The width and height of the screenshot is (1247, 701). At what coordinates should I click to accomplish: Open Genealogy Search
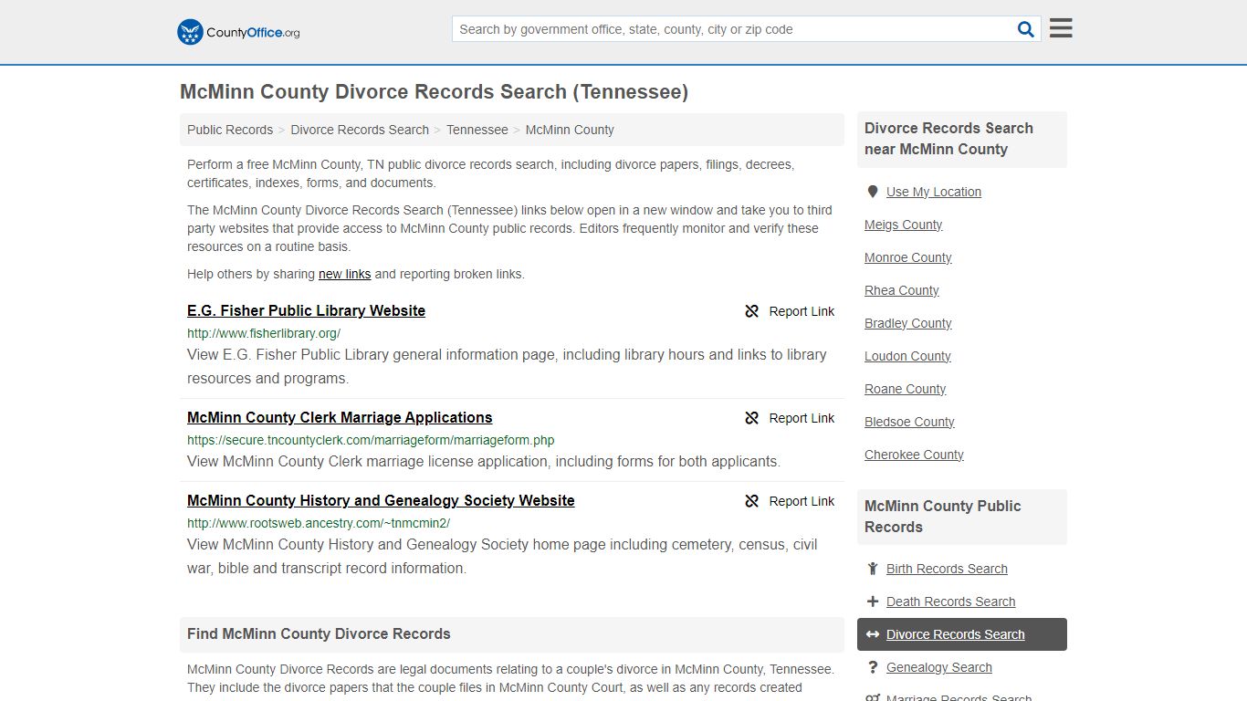pyautogui.click(x=939, y=667)
